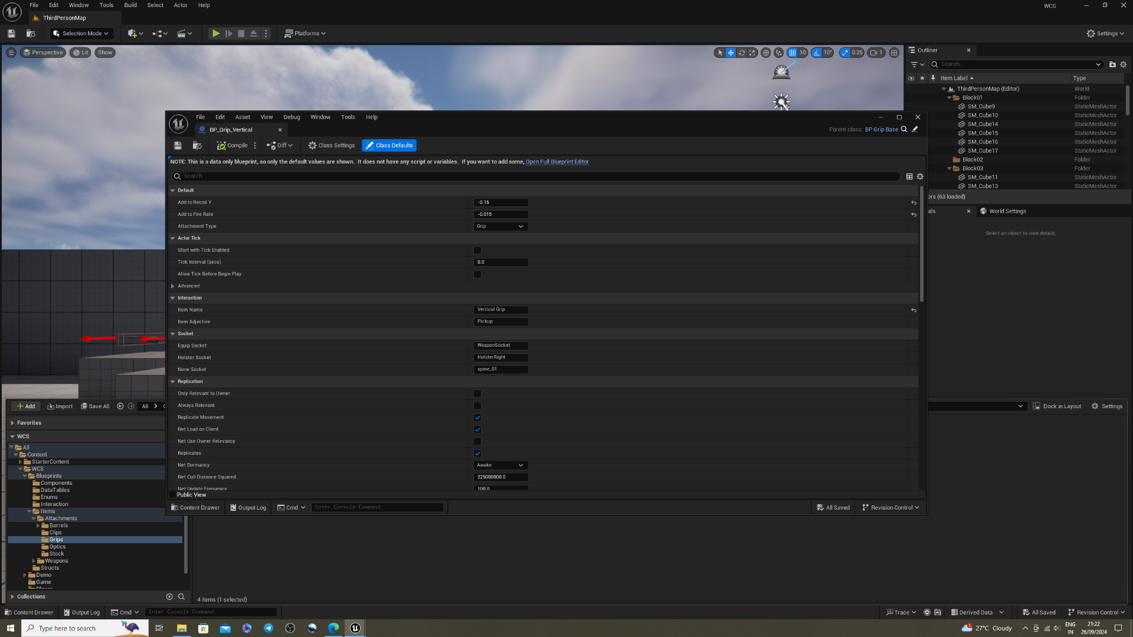Select the Class Defaults button
This screenshot has height=637, width=1133.
coord(389,146)
